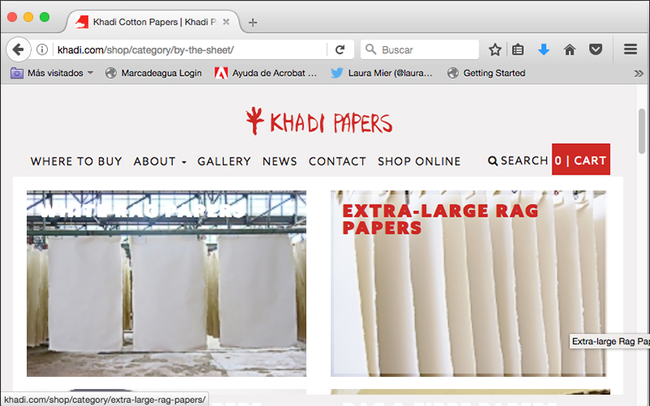
Task: Click the Khadi Papers logo
Action: point(318,122)
